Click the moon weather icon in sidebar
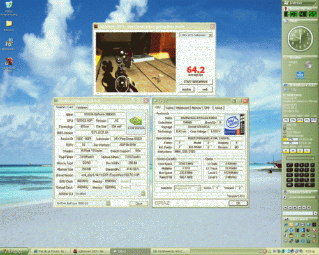The height and width of the screenshot is (255, 319). coord(308,65)
